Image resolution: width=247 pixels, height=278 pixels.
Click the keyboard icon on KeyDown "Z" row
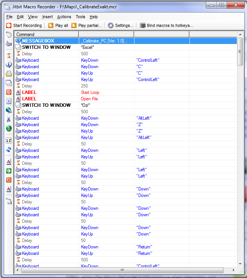coord(18,125)
